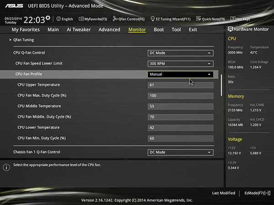Screen dimensions: 274x205
Task: Click the CPU Fan Max. Duty Cycle field
Action: pyautogui.click(x=180, y=96)
